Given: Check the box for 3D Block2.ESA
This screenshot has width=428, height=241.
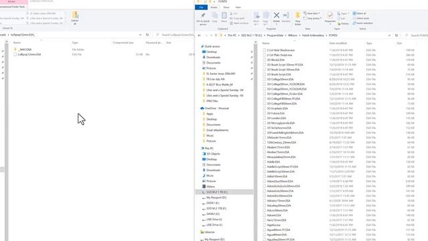Looking at the screenshot, I should point(264,60).
